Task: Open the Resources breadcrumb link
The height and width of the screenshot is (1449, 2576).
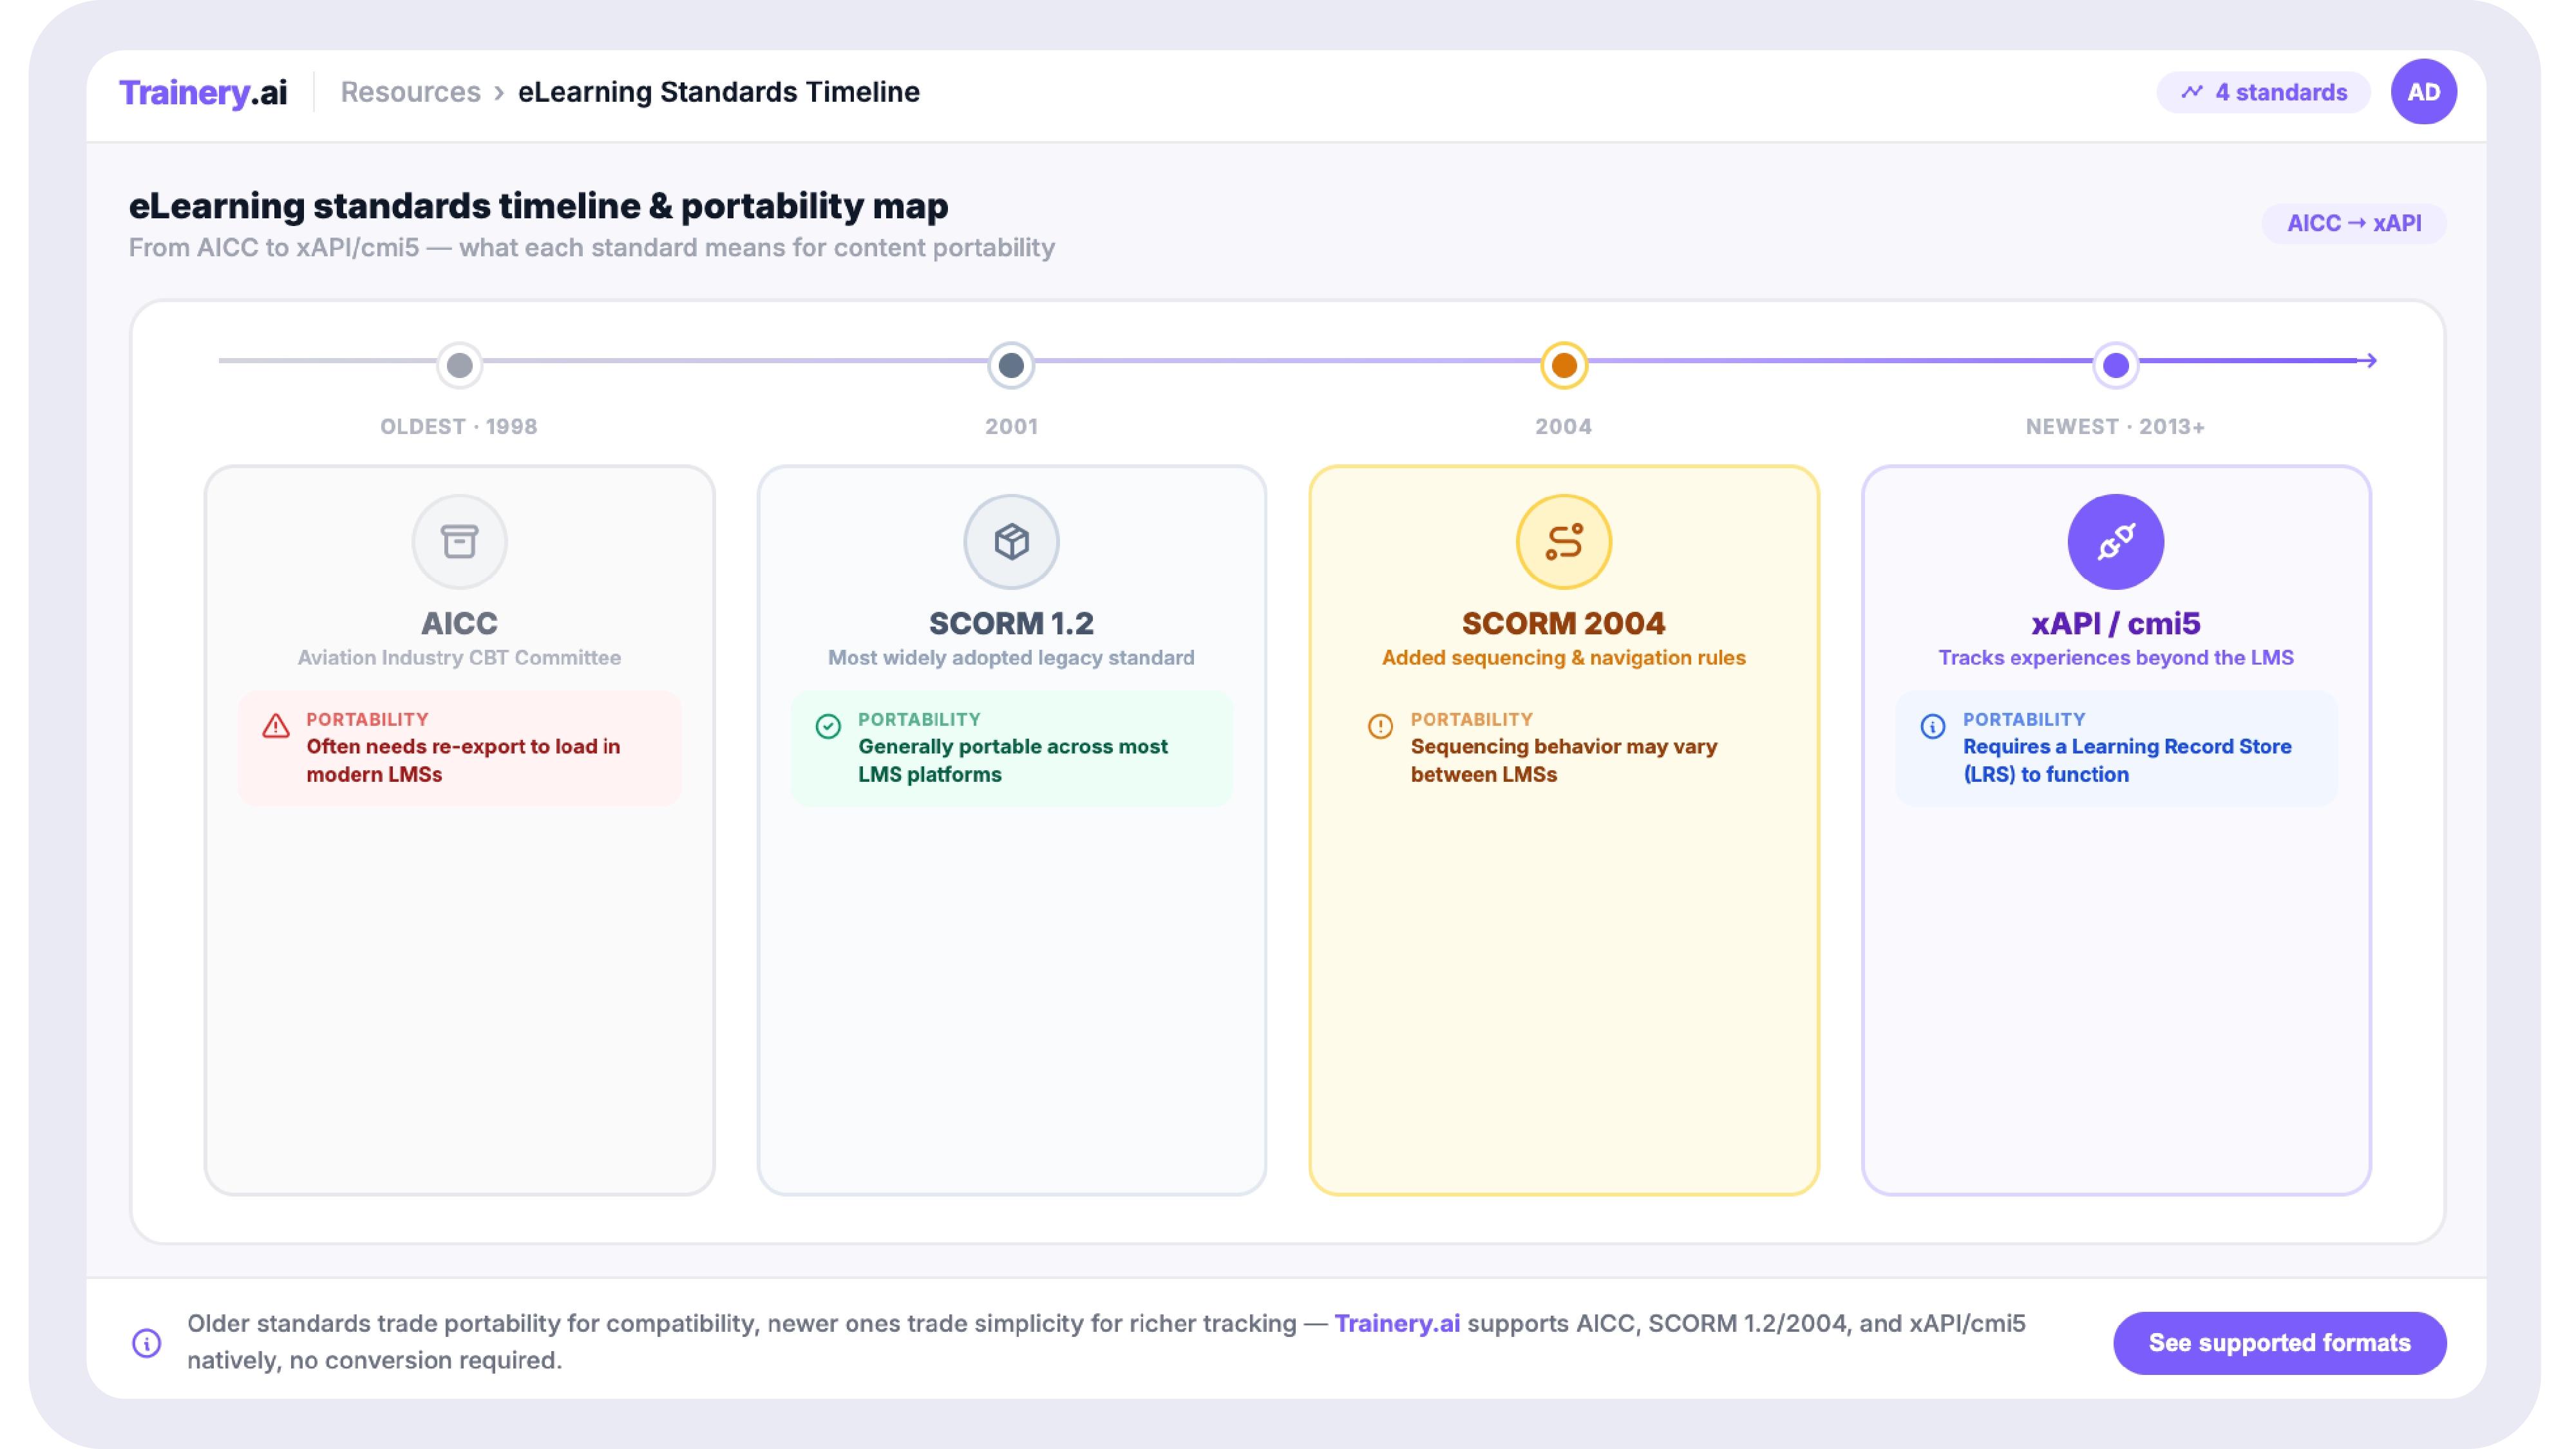Action: [410, 92]
